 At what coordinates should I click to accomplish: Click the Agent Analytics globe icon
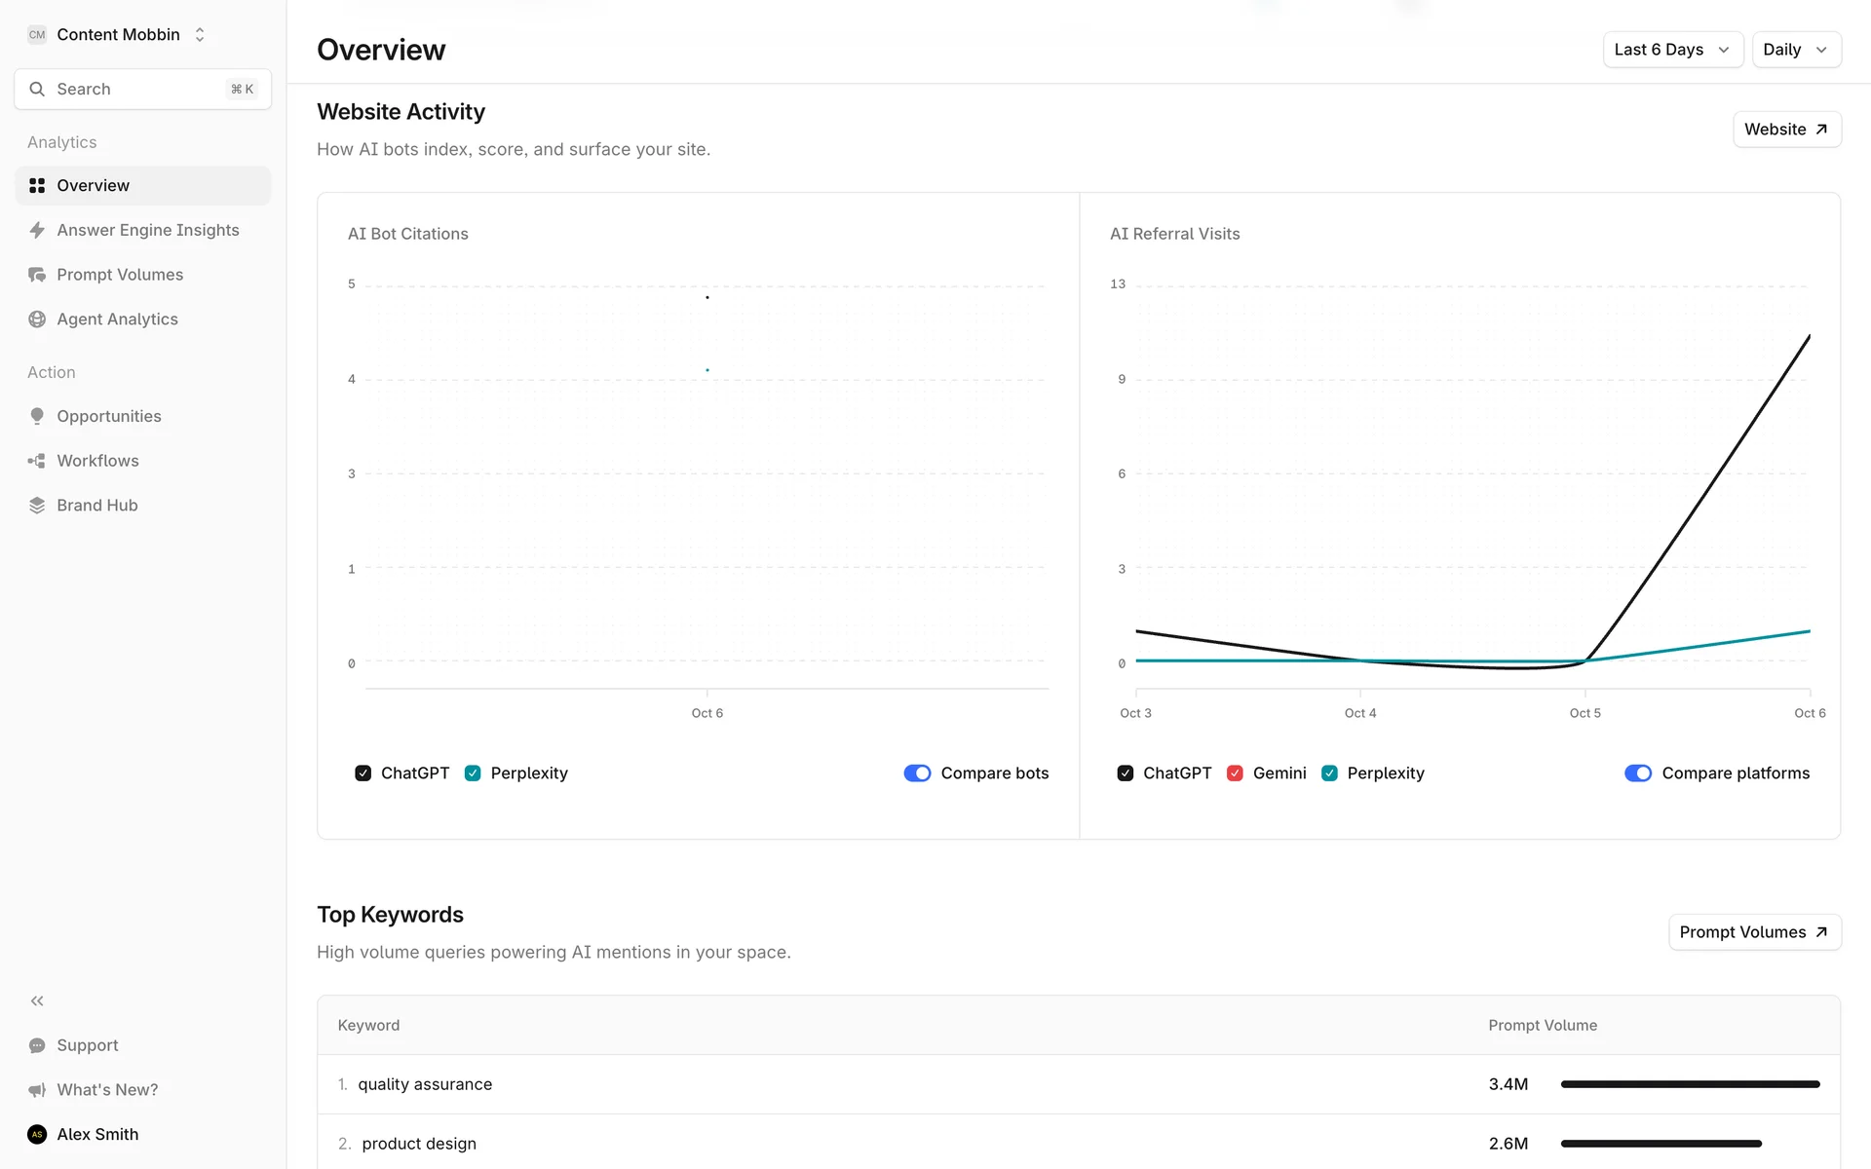37,320
